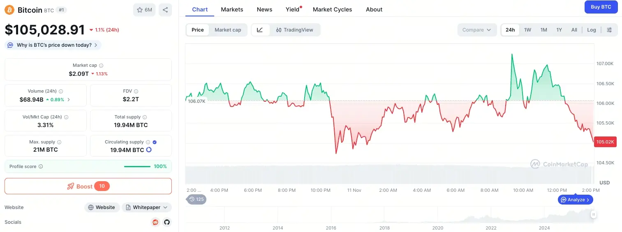Select the Market cap toggle
622x232 pixels.
(x=228, y=30)
